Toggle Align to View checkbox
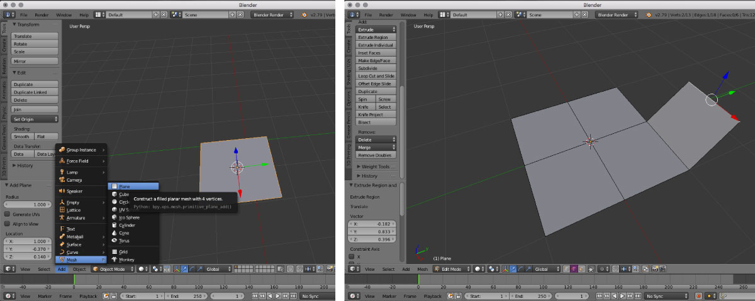 pos(8,224)
